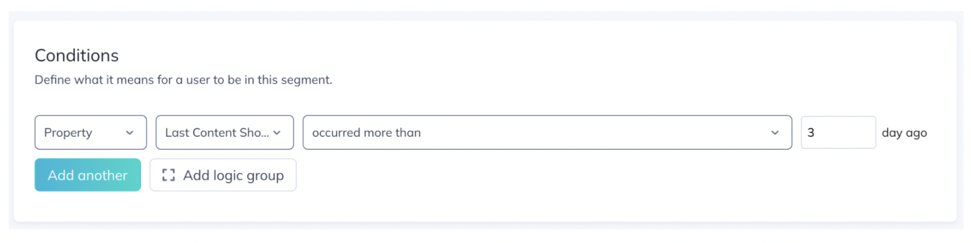
Task: Click the day ago label
Action: coord(904,132)
